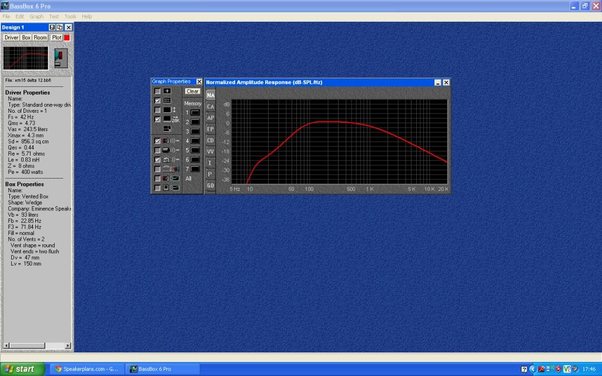
Task: Click the mini response graph thumbnail
Action: tap(25, 58)
